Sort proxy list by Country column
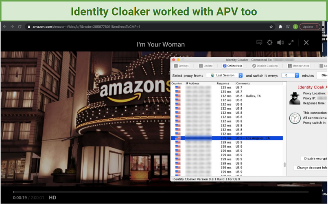 pos(178,83)
